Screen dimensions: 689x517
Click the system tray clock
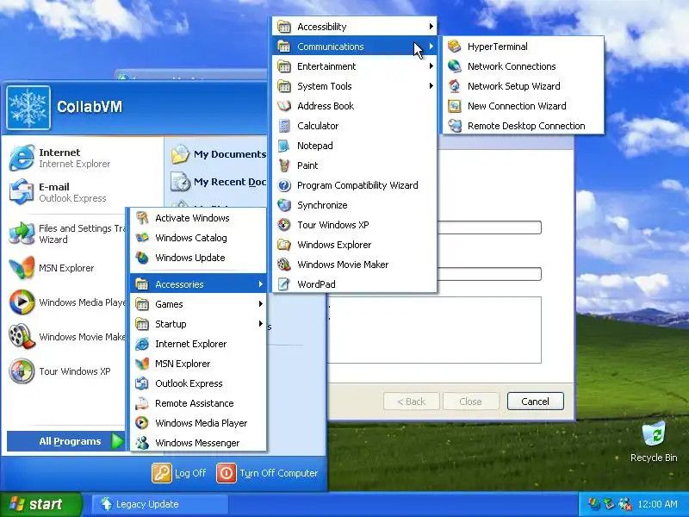tap(657, 504)
